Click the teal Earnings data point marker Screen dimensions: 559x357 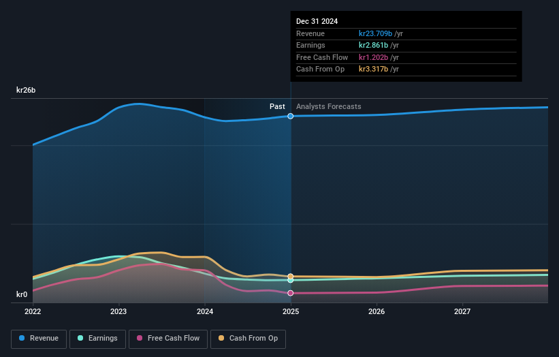[x=291, y=280]
